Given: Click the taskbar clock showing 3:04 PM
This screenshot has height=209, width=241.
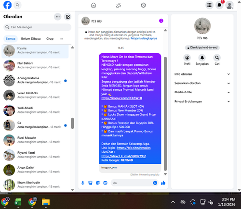Looking at the screenshot, I should pyautogui.click(x=227, y=202).
